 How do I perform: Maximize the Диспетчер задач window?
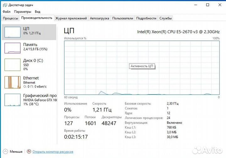207,5
